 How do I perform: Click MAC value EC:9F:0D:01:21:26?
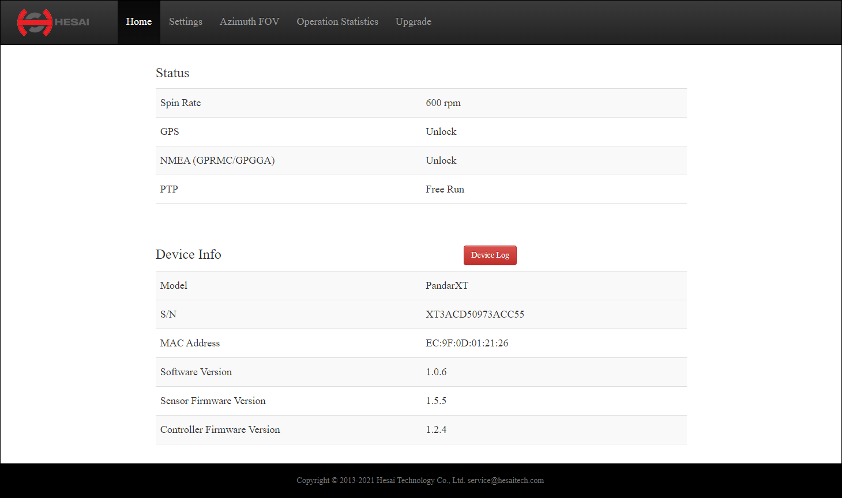[x=467, y=344]
